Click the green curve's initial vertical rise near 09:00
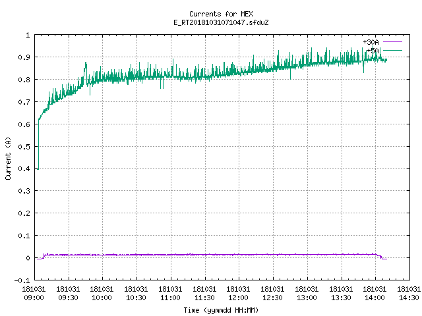 38,144
